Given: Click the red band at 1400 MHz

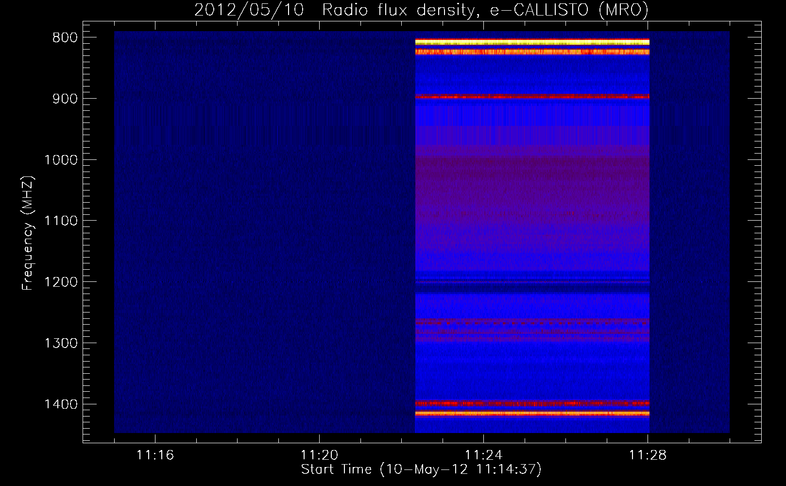Looking at the screenshot, I should 532,403.
